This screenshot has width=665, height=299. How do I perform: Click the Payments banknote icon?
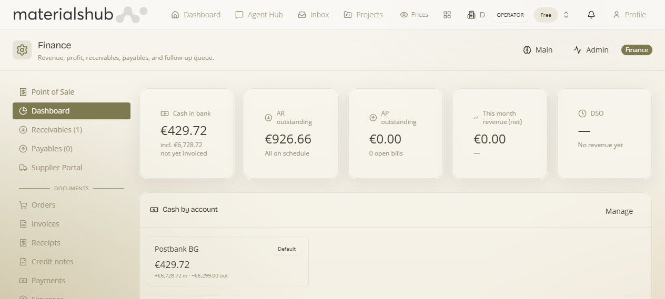click(23, 281)
